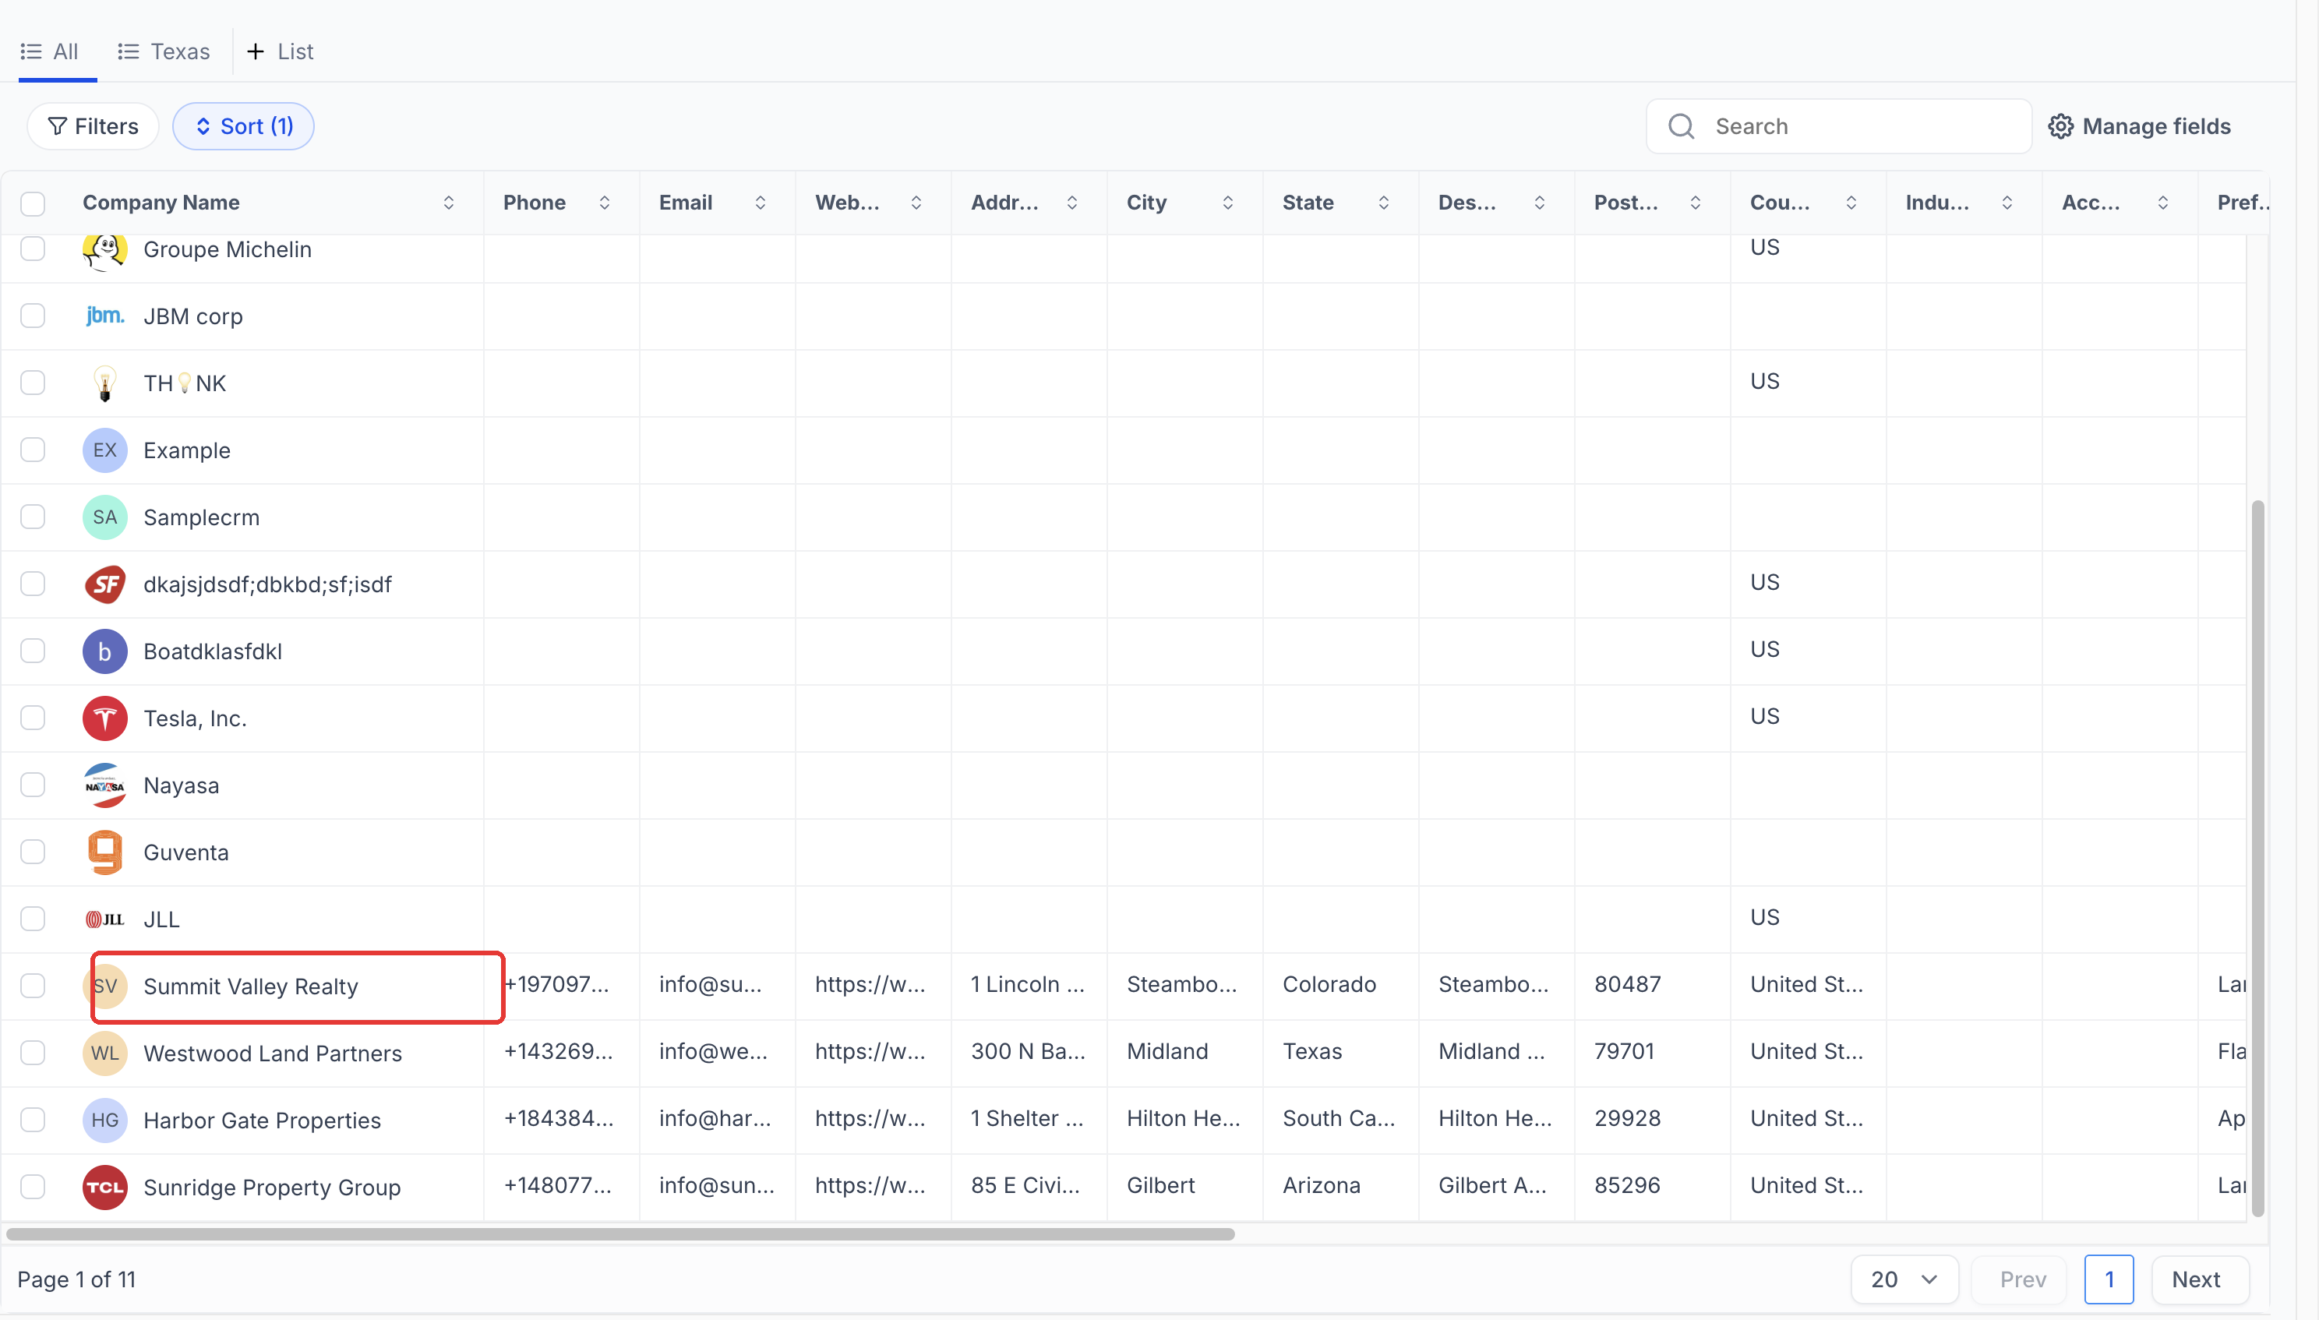
Task: Click the Nayasa logo icon
Action: coord(104,786)
